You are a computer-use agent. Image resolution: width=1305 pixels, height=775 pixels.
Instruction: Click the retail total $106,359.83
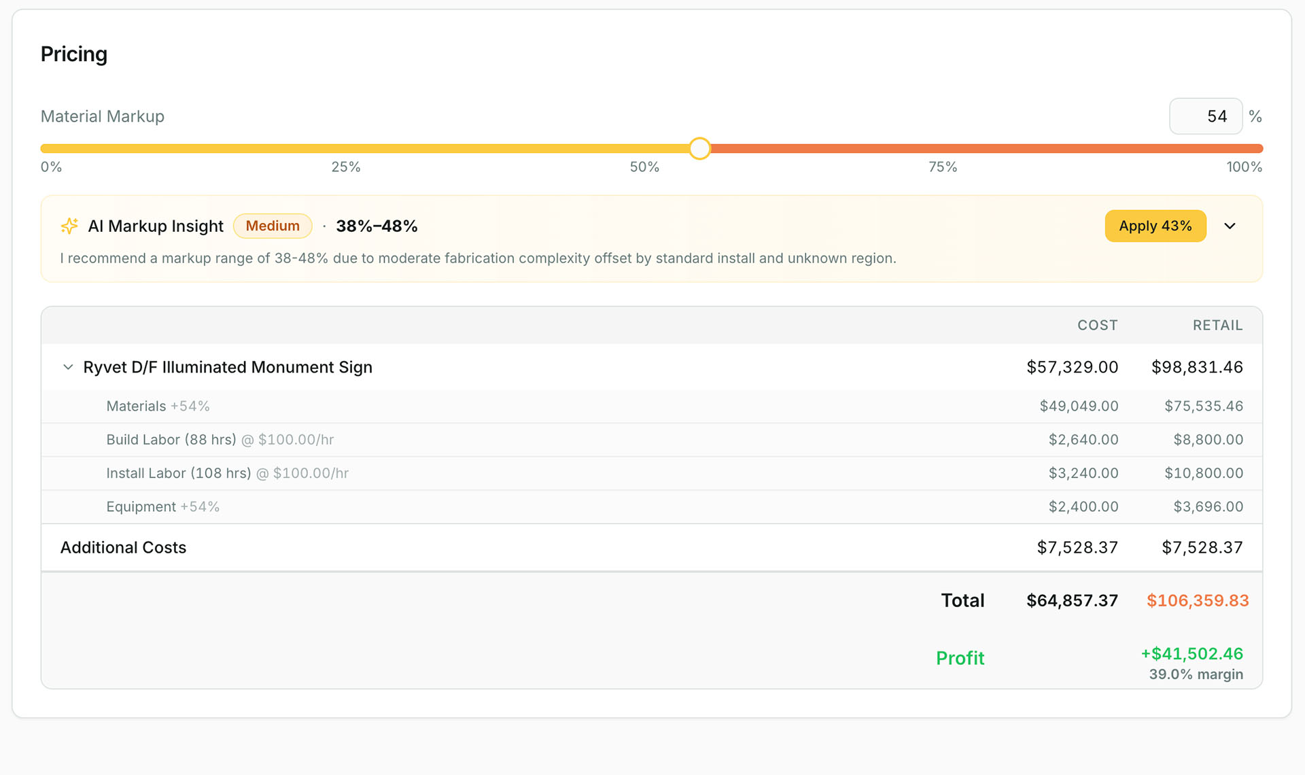(1198, 600)
